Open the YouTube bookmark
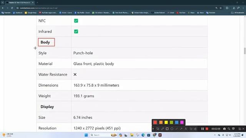This screenshot has width=246, height=138. tap(181, 13)
